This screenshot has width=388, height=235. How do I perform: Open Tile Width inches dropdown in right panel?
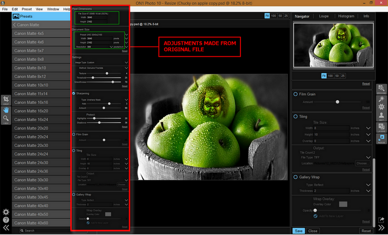tap(368, 128)
